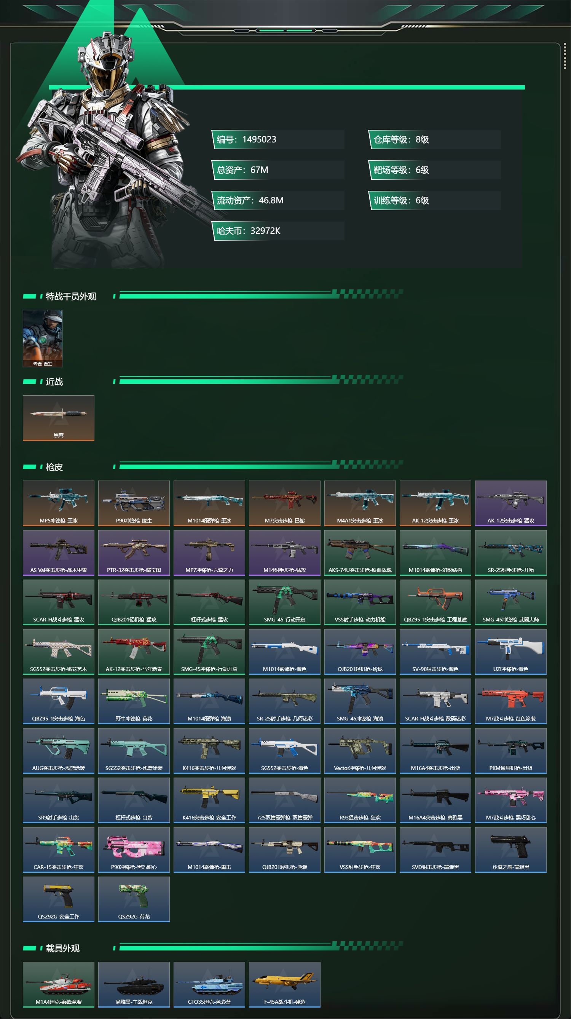The height and width of the screenshot is (1019, 571).
Task: Click the 总资产：67M value
Action: click(x=278, y=170)
